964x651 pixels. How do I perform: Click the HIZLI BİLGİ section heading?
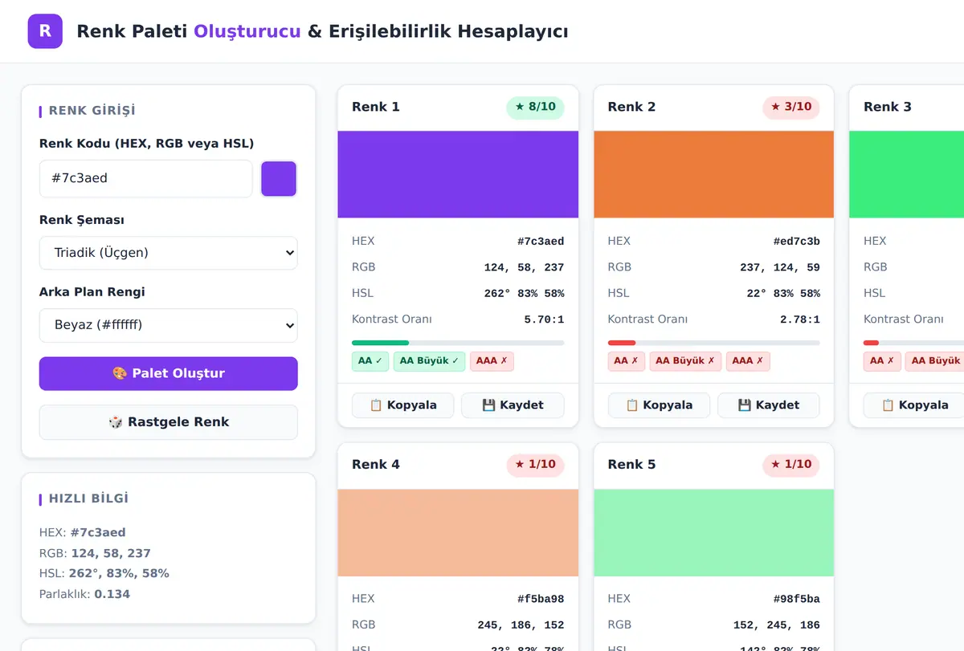click(89, 498)
